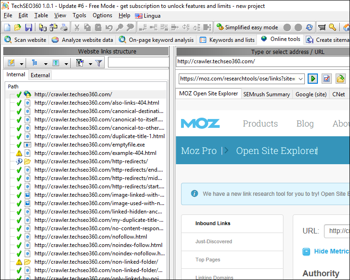
Task: Click the green play button beside tool URL
Action: click(313, 79)
